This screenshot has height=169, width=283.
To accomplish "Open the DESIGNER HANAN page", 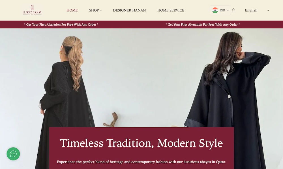I will (129, 10).
